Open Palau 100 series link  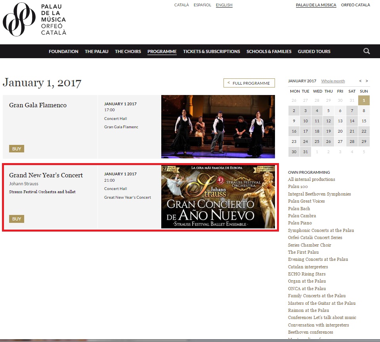298,186
